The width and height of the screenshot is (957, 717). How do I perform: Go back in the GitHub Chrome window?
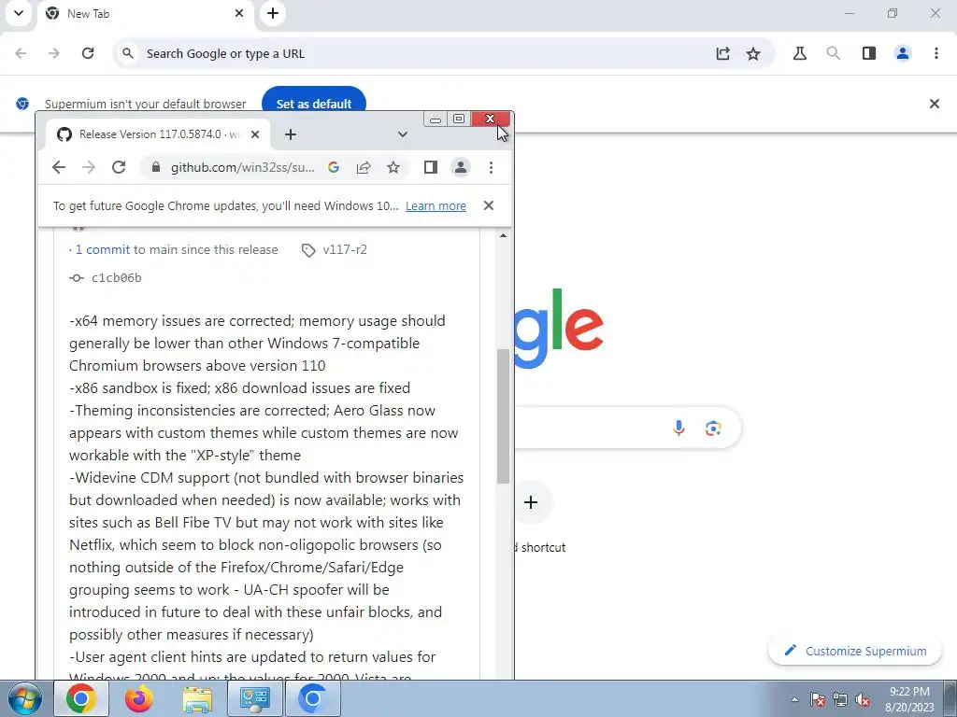coord(59,167)
